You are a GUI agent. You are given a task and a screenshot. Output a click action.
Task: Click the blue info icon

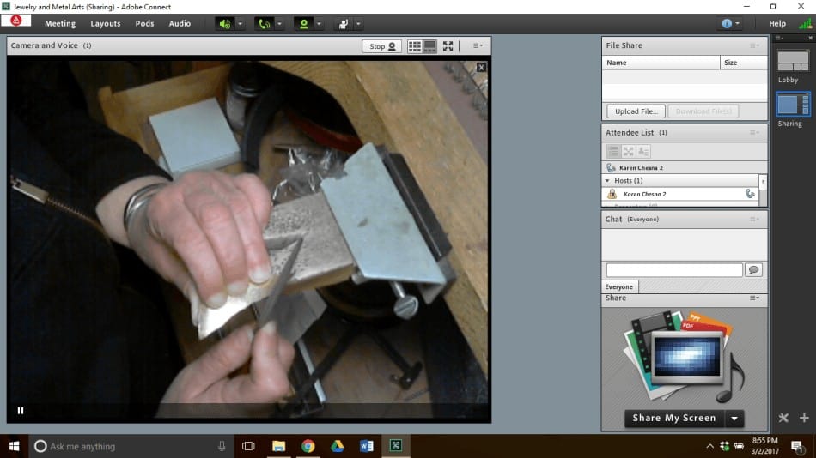pos(727,23)
